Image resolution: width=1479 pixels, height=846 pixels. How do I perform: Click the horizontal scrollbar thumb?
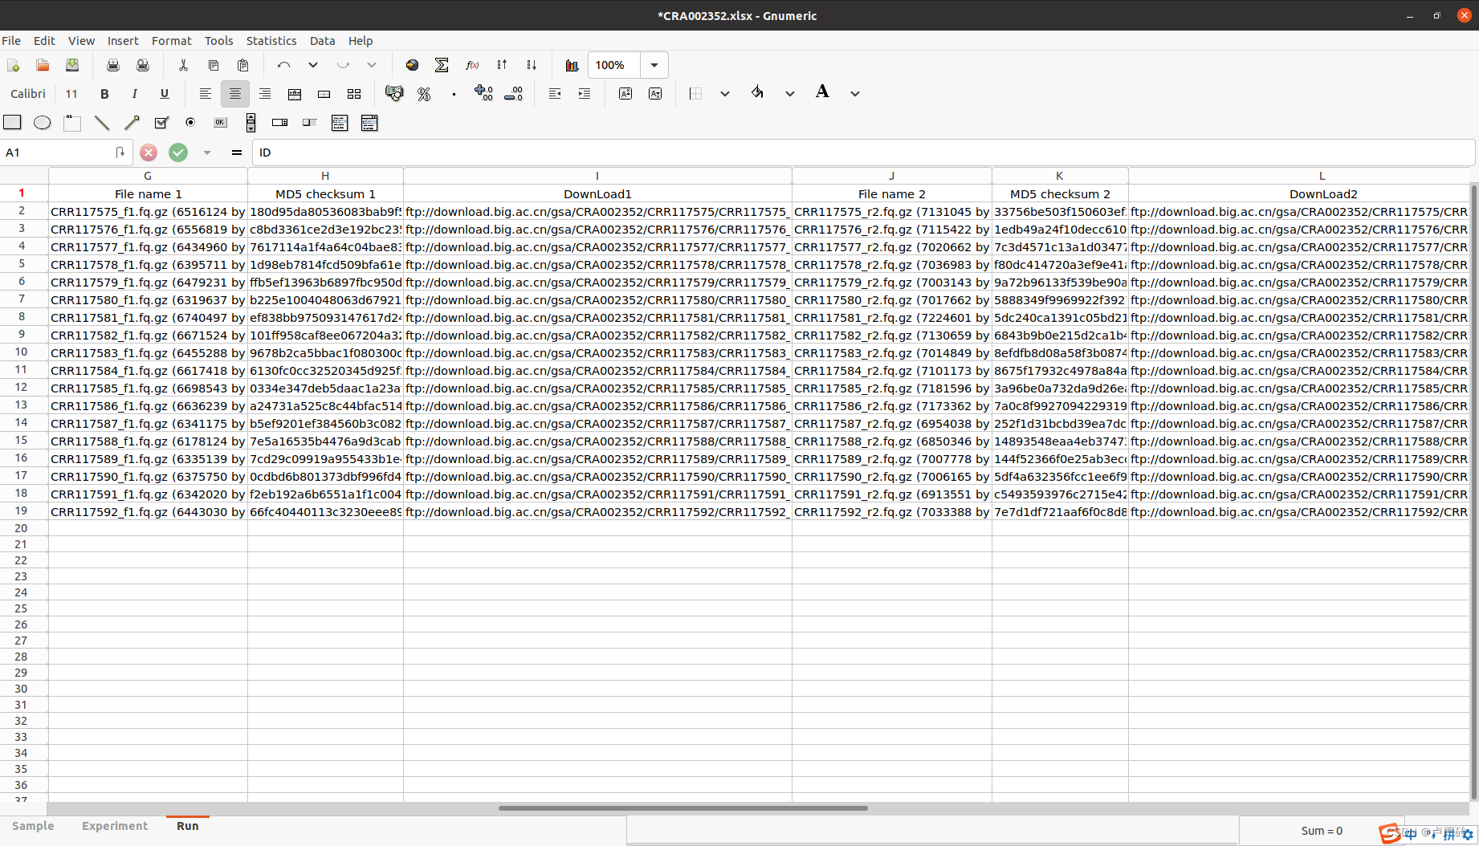pyautogui.click(x=682, y=808)
